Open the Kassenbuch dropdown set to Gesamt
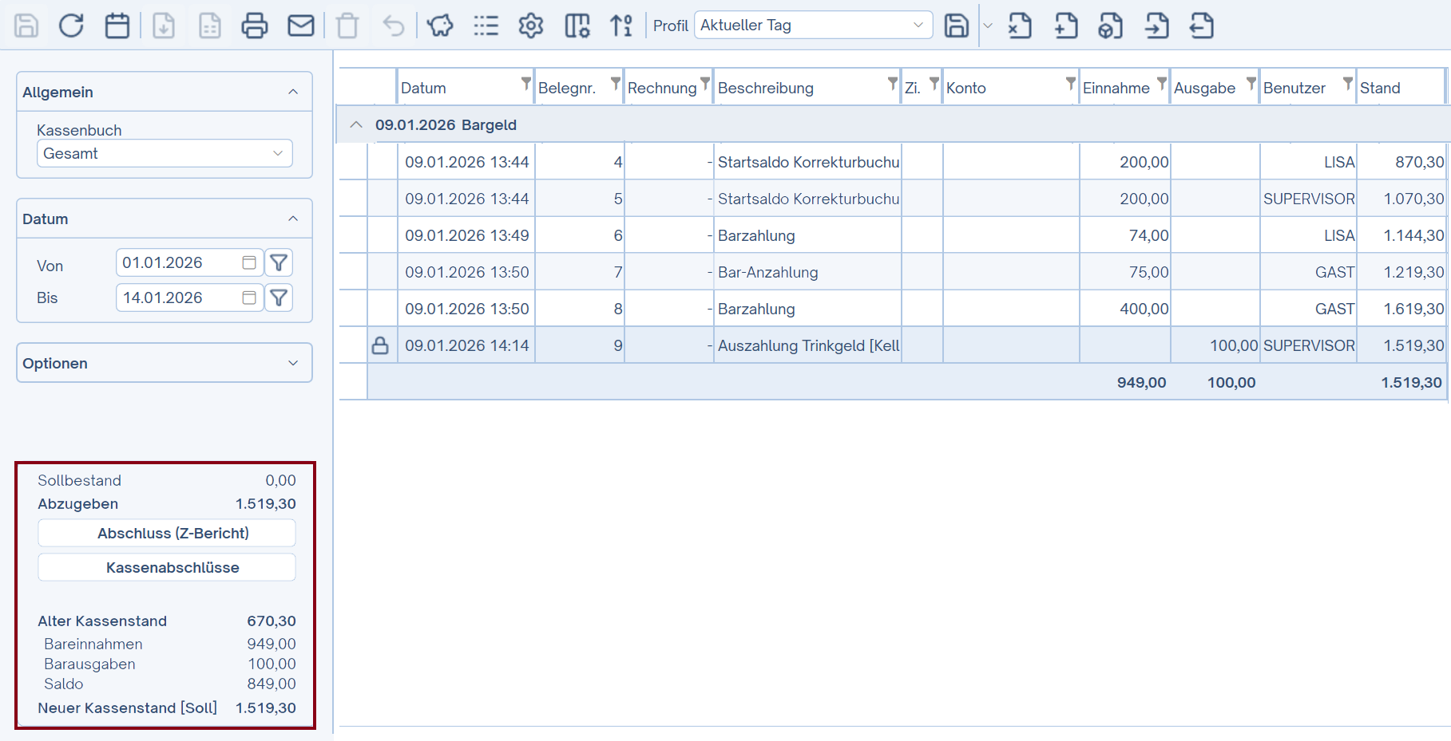Screen dimensions: 1451x741 165,153
